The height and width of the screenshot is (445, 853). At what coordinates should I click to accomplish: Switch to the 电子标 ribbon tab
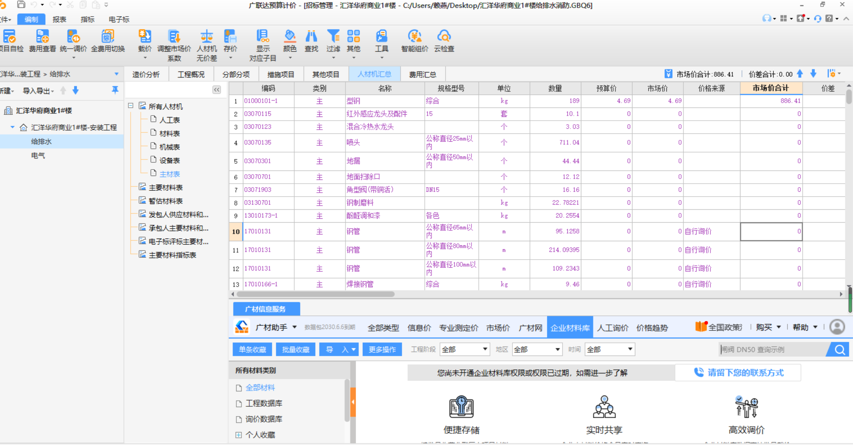(x=119, y=19)
